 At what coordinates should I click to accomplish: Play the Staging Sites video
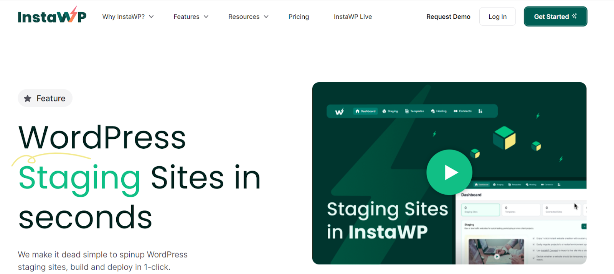tap(449, 172)
